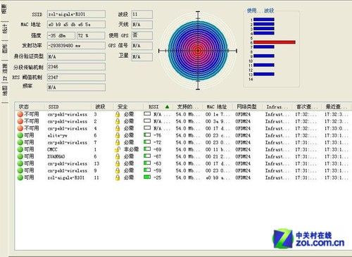Image resolution: width=352 pixels, height=257 pixels.
Task: Click the SSID field showing zol-aigale-R101
Action: [76, 14]
